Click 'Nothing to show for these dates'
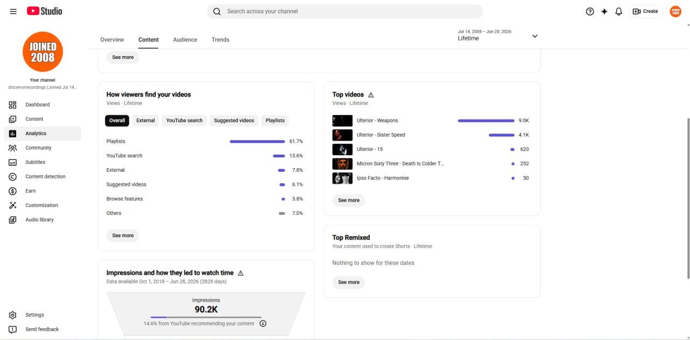The height and width of the screenshot is (340, 690). point(373,263)
